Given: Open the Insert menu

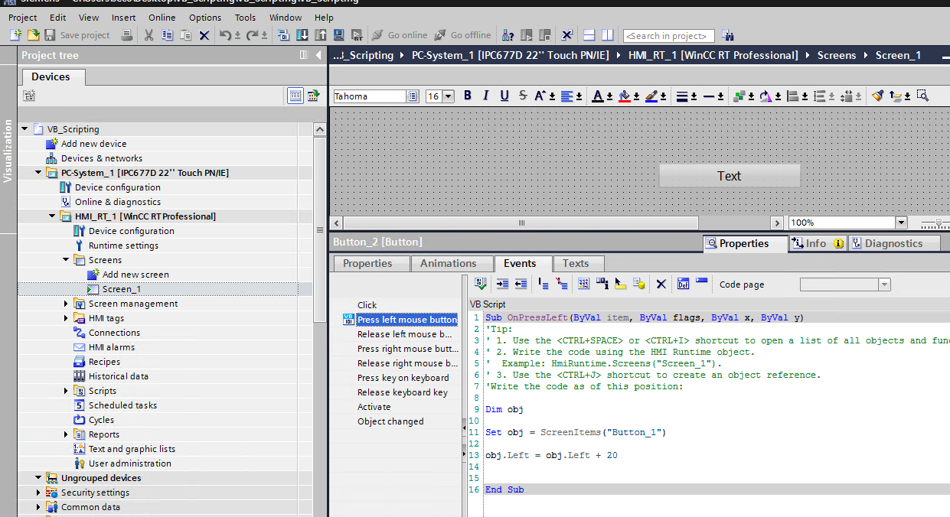Looking at the screenshot, I should (124, 17).
